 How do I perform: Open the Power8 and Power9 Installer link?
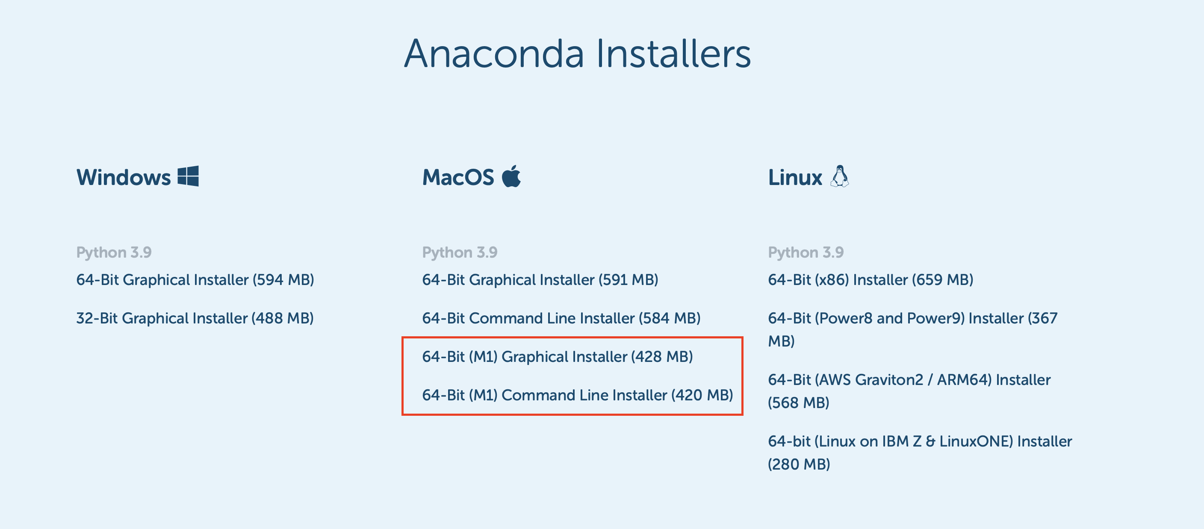pyautogui.click(x=912, y=318)
